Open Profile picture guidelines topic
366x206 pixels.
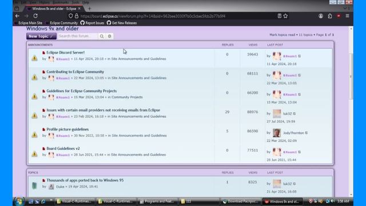point(67,129)
